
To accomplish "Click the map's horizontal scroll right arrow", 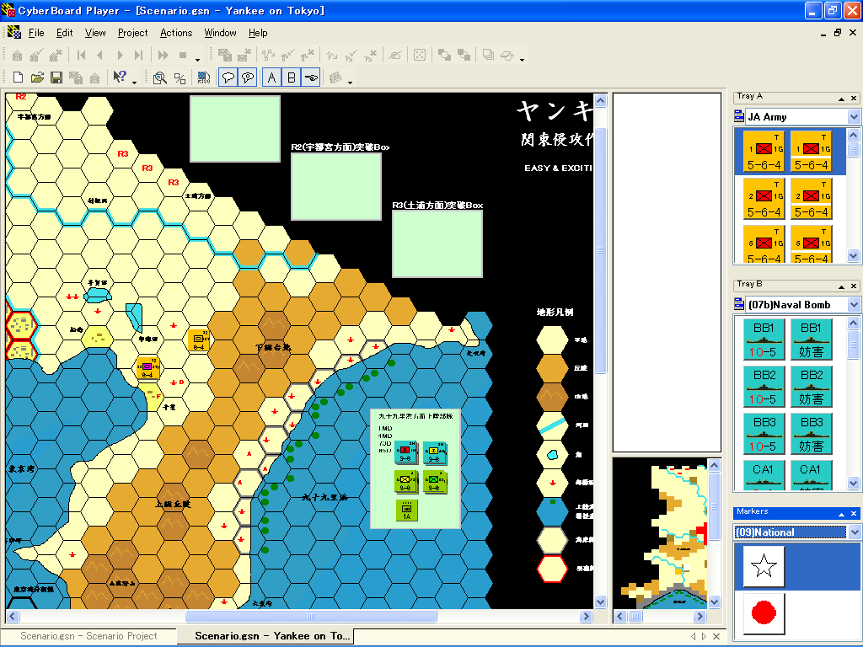I will 586,616.
